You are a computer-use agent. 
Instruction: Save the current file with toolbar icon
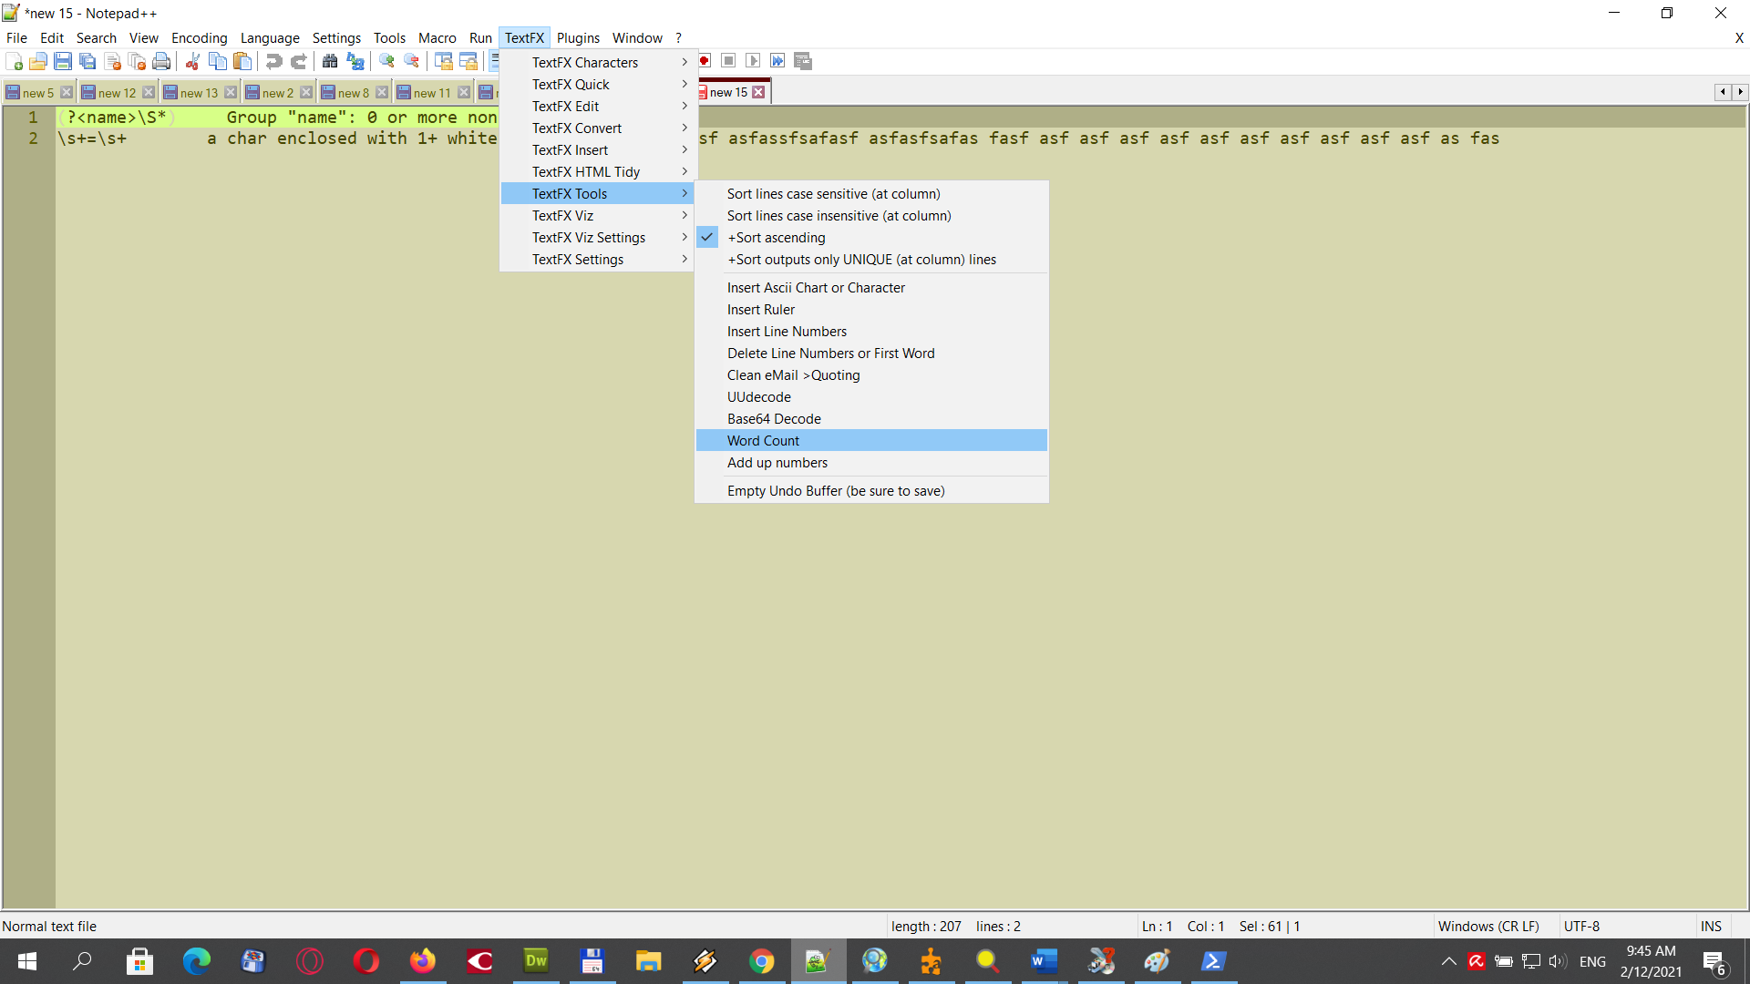point(63,61)
